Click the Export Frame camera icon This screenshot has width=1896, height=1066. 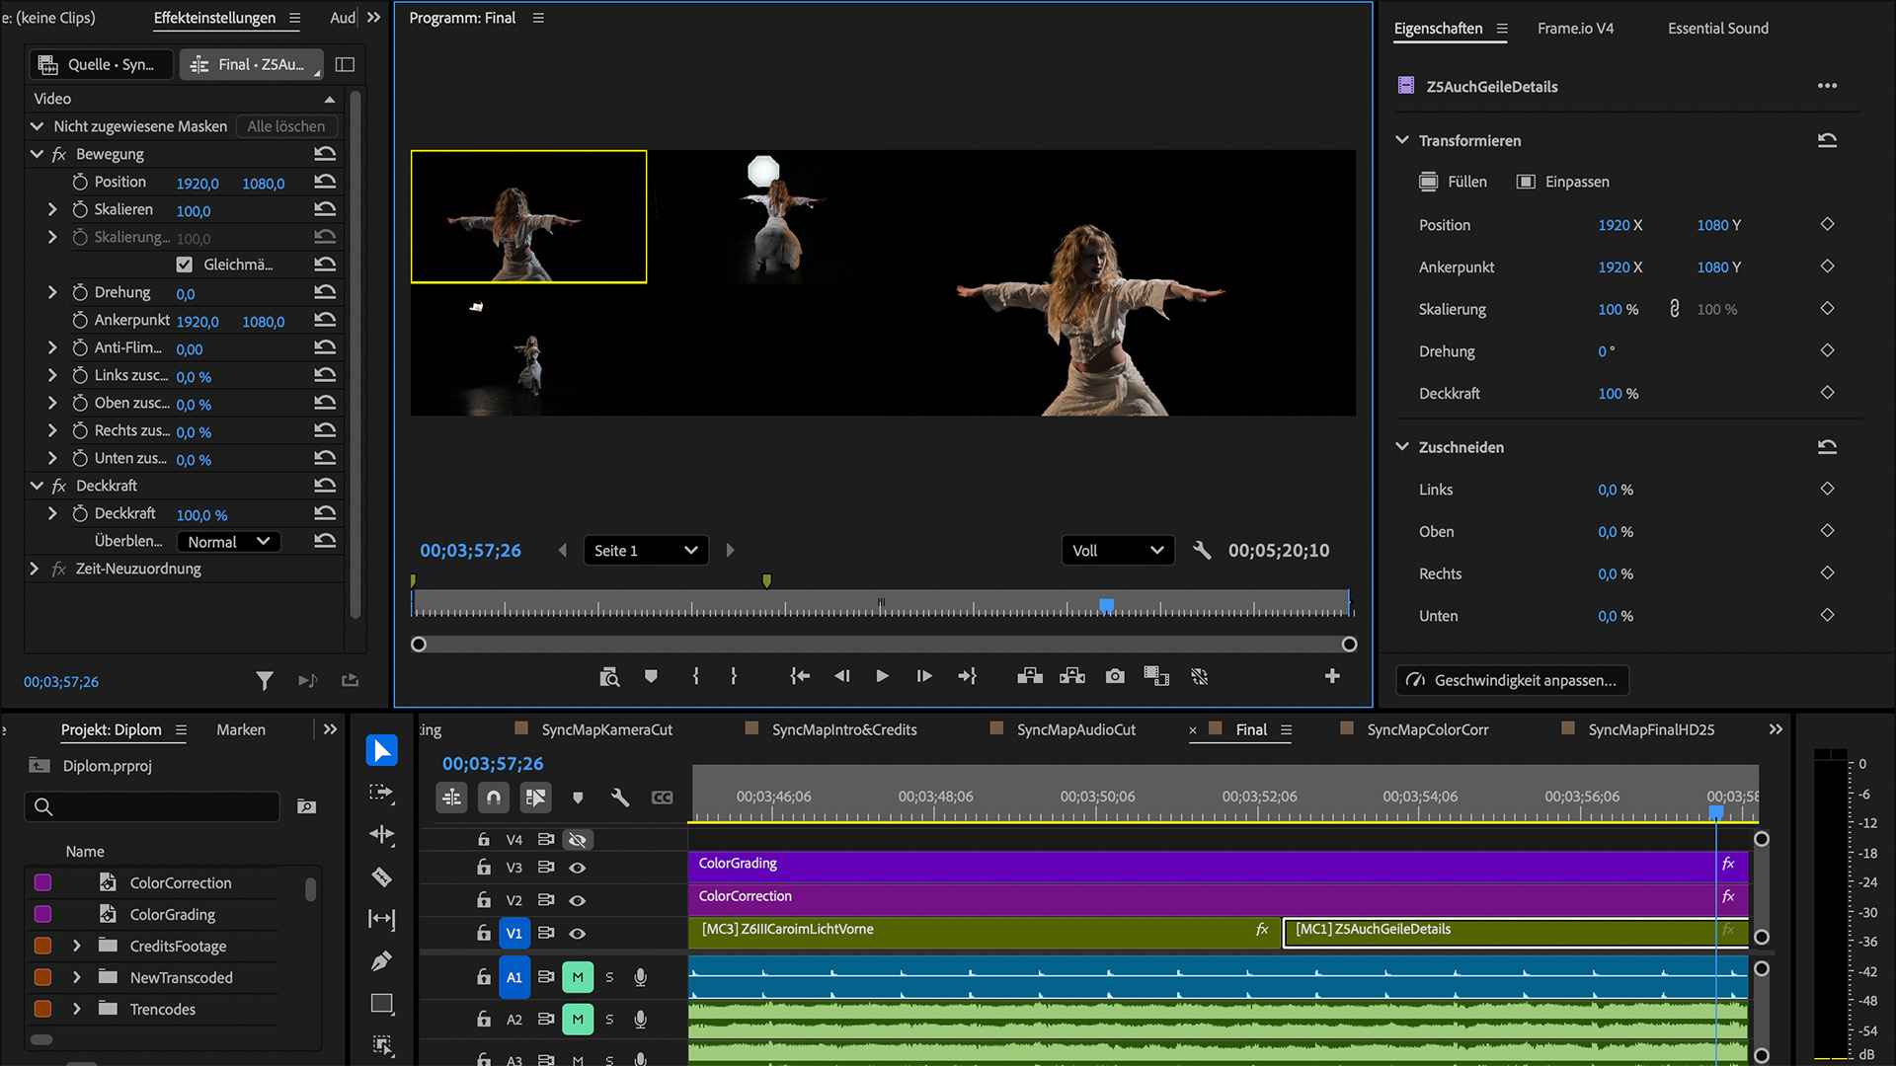coord(1115,676)
